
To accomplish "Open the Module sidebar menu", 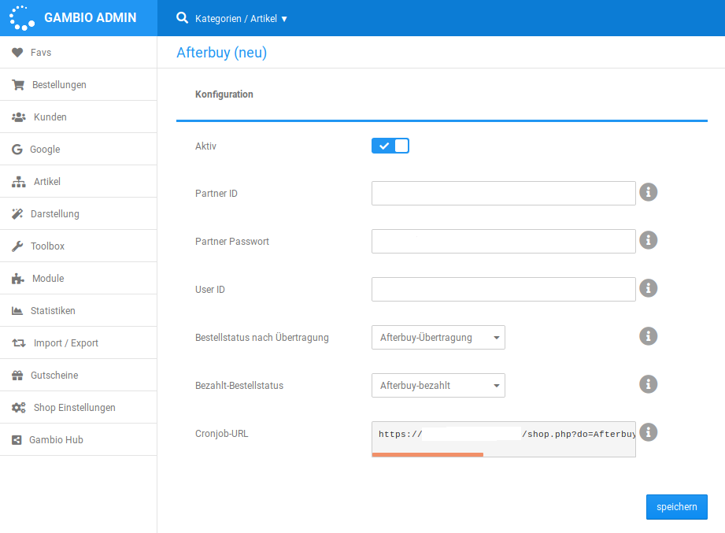I will [48, 279].
